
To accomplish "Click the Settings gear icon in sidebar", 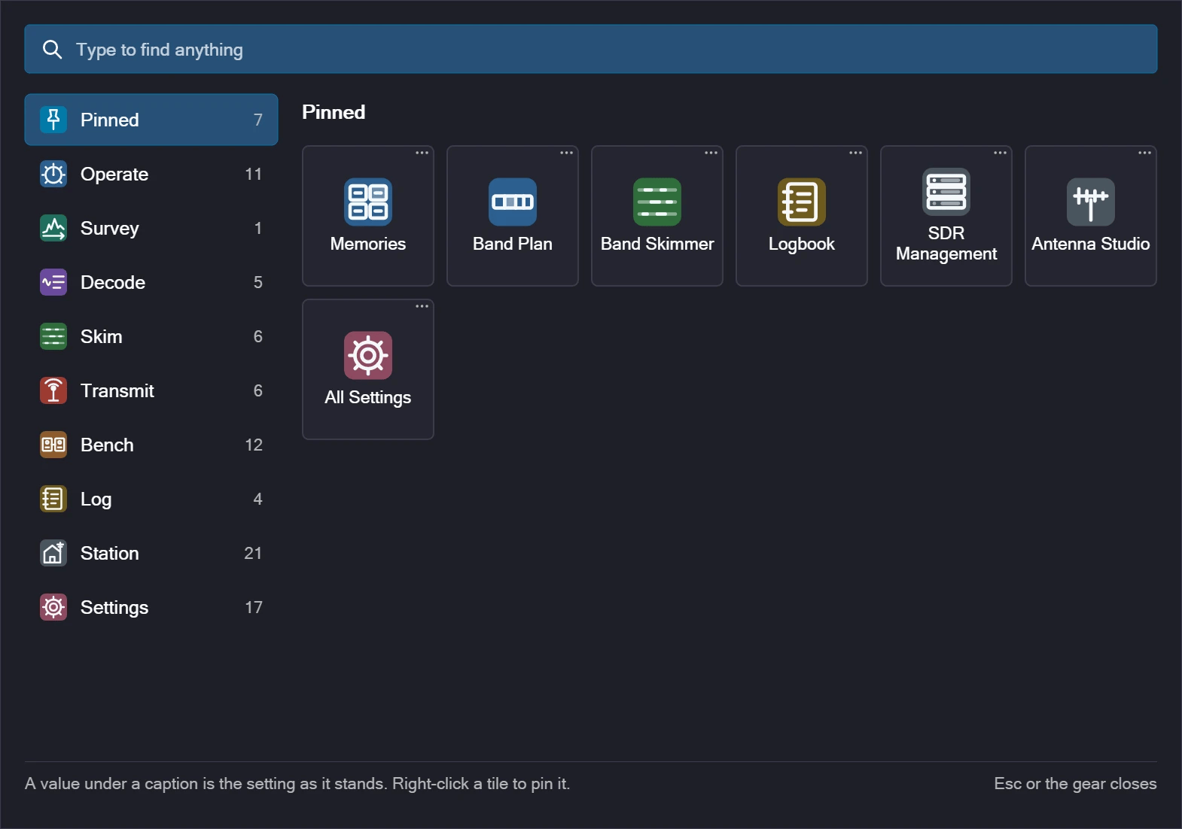I will click(x=53, y=607).
